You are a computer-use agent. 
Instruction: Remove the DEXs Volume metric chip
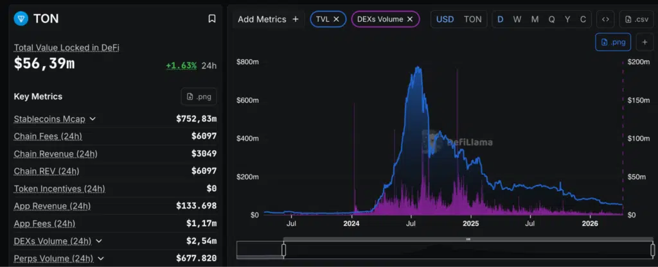[410, 19]
